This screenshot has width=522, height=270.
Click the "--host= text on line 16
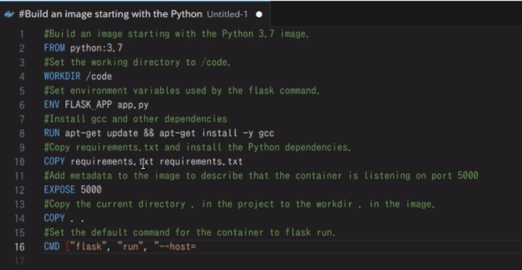[x=175, y=247]
